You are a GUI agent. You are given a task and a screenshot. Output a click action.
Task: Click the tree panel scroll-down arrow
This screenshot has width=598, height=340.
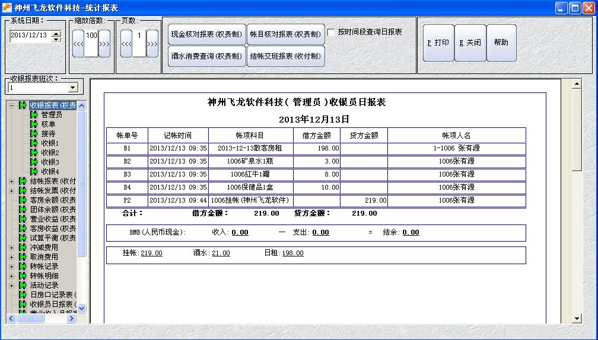pyautogui.click(x=82, y=308)
